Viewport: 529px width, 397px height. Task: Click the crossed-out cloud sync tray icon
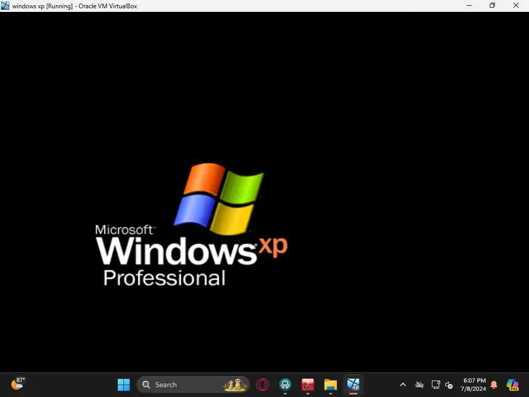click(x=419, y=385)
